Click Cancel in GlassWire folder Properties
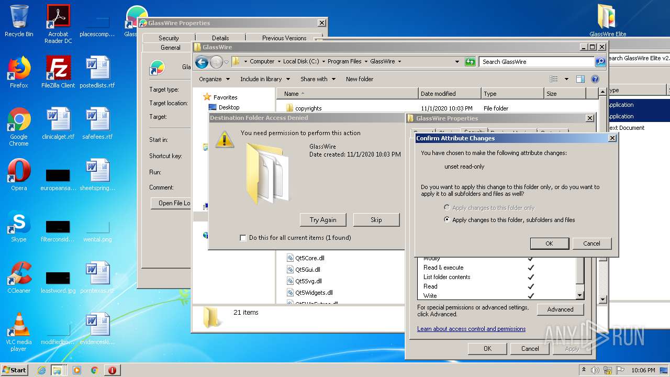 click(x=530, y=349)
